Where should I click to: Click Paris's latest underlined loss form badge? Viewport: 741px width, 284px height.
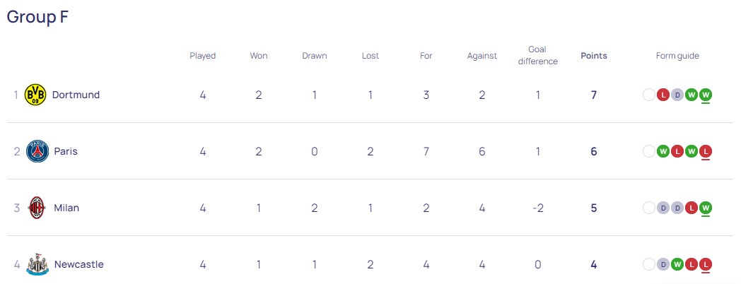[706, 151]
